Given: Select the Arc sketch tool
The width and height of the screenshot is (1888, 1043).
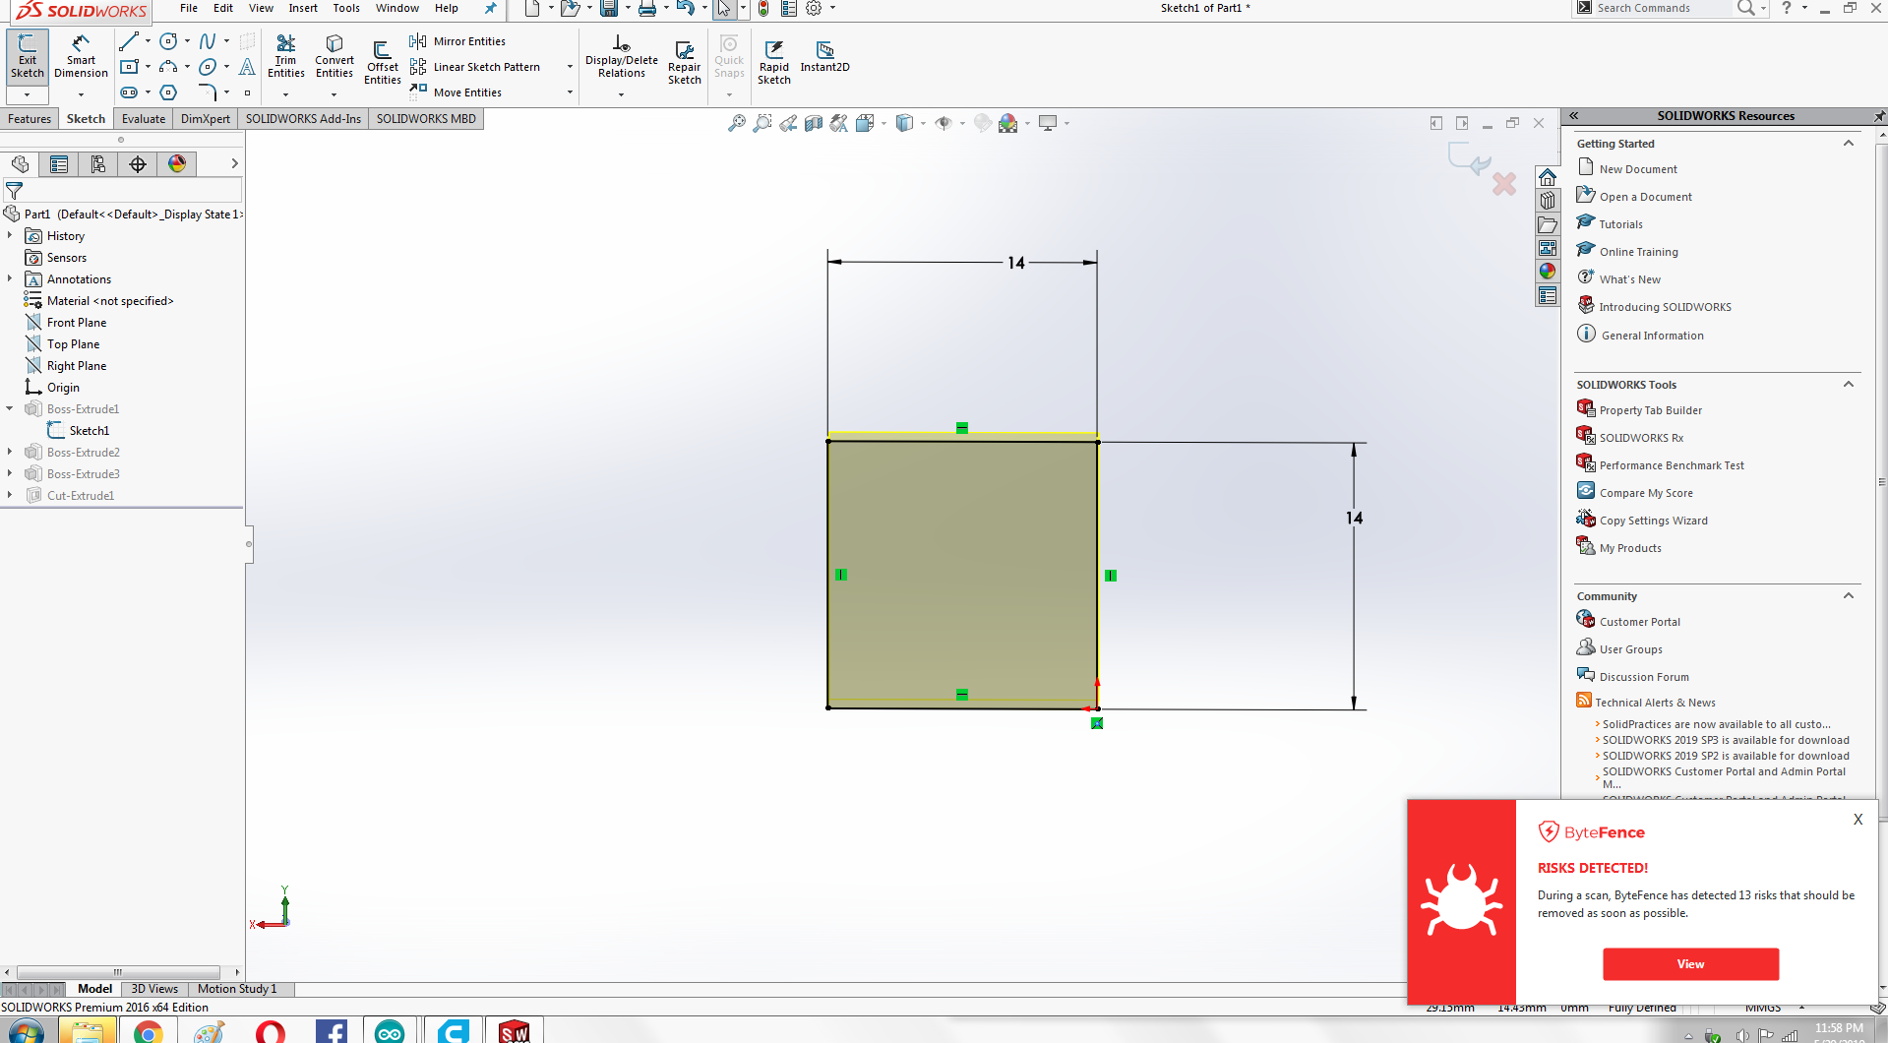Looking at the screenshot, I should tap(168, 67).
